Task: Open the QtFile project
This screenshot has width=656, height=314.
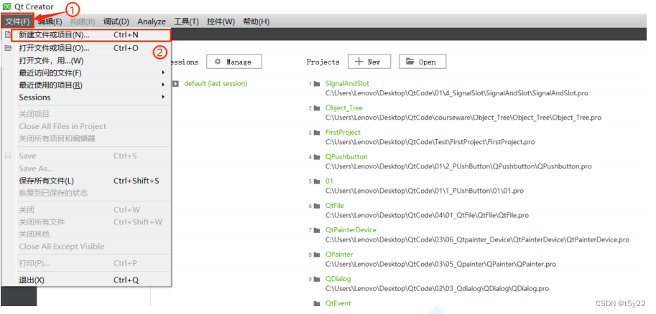Action: click(x=335, y=206)
